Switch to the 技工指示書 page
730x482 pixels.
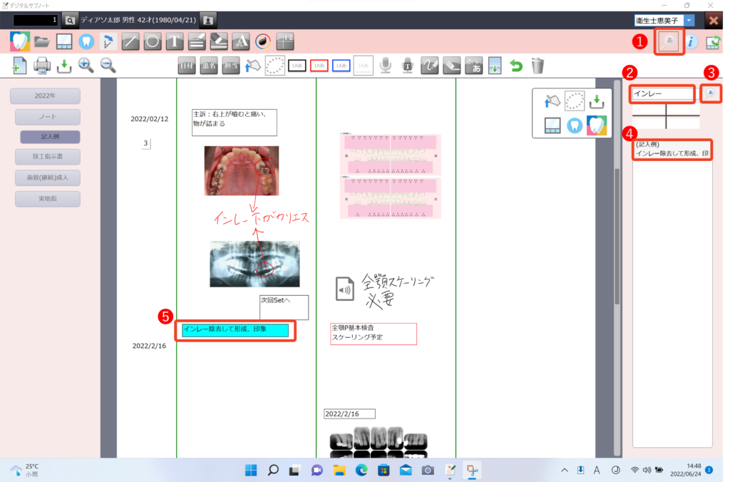pyautogui.click(x=45, y=158)
